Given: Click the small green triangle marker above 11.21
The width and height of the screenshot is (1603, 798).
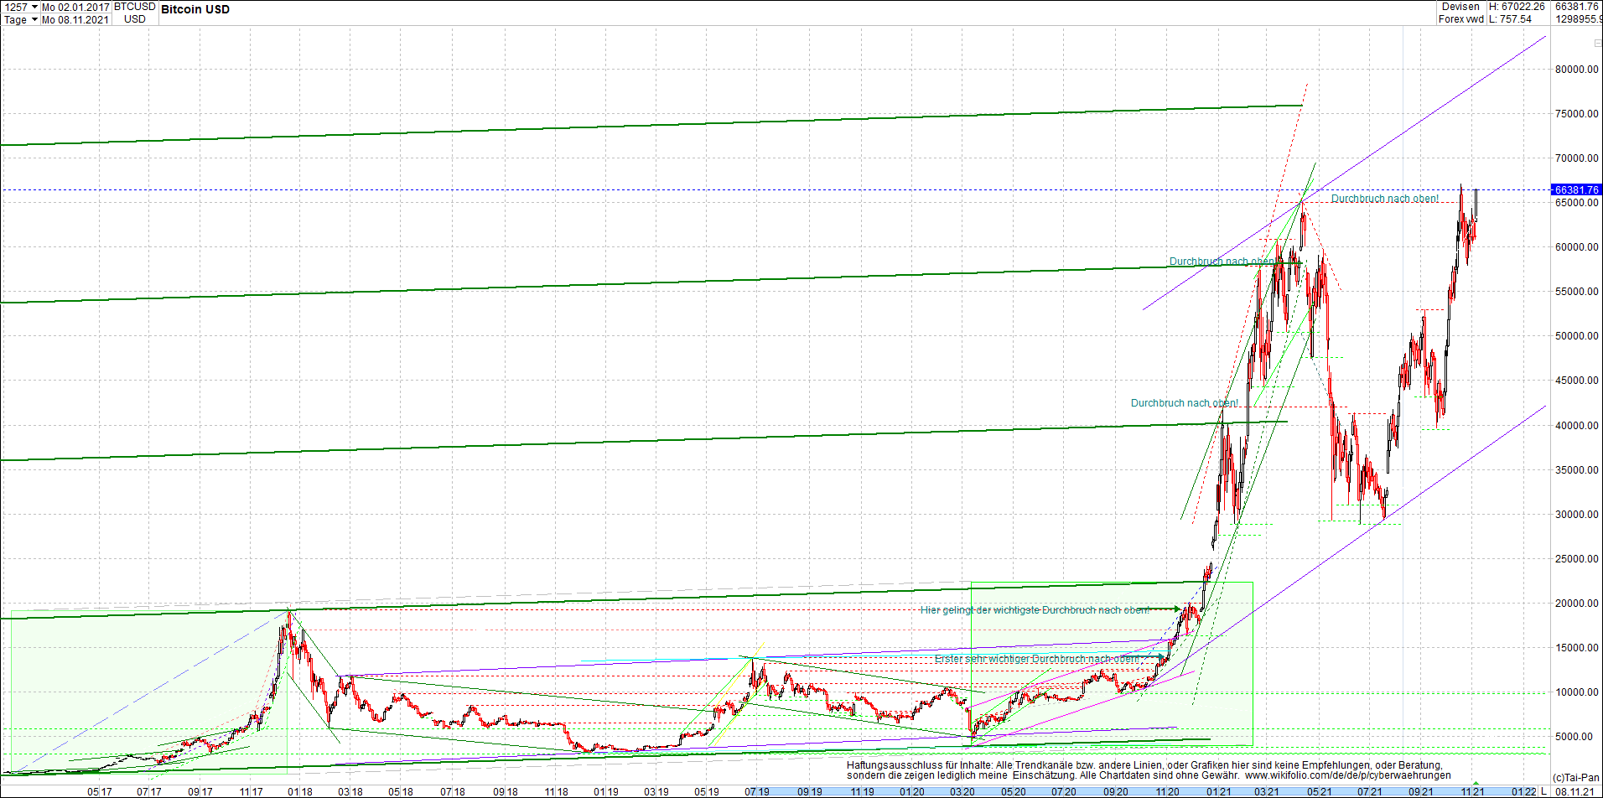Looking at the screenshot, I should (1476, 784).
